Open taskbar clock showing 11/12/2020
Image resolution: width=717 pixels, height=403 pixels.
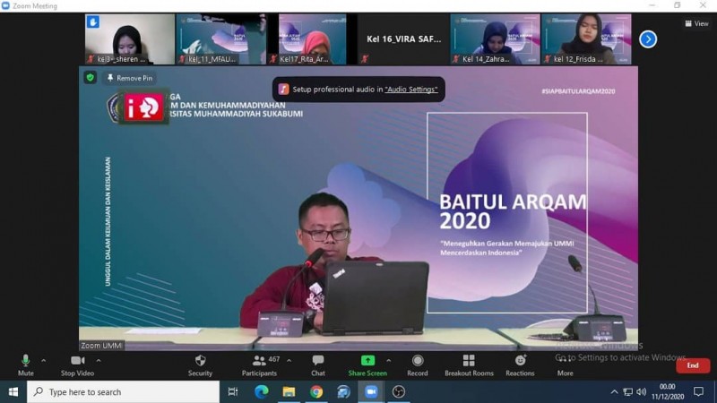(667, 391)
